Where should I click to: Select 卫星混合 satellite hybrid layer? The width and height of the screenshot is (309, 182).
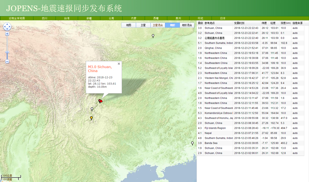pyautogui.click(x=157, y=25)
